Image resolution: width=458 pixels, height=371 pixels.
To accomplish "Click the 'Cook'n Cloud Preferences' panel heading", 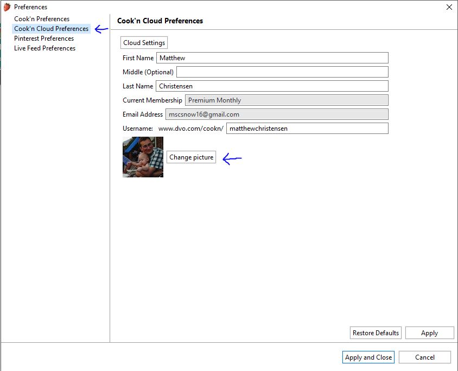I will coord(160,21).
